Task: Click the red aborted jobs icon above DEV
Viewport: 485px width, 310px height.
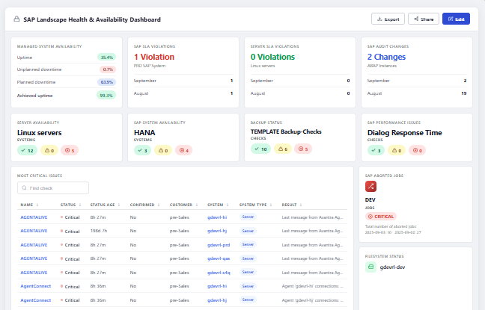Action: [370, 187]
